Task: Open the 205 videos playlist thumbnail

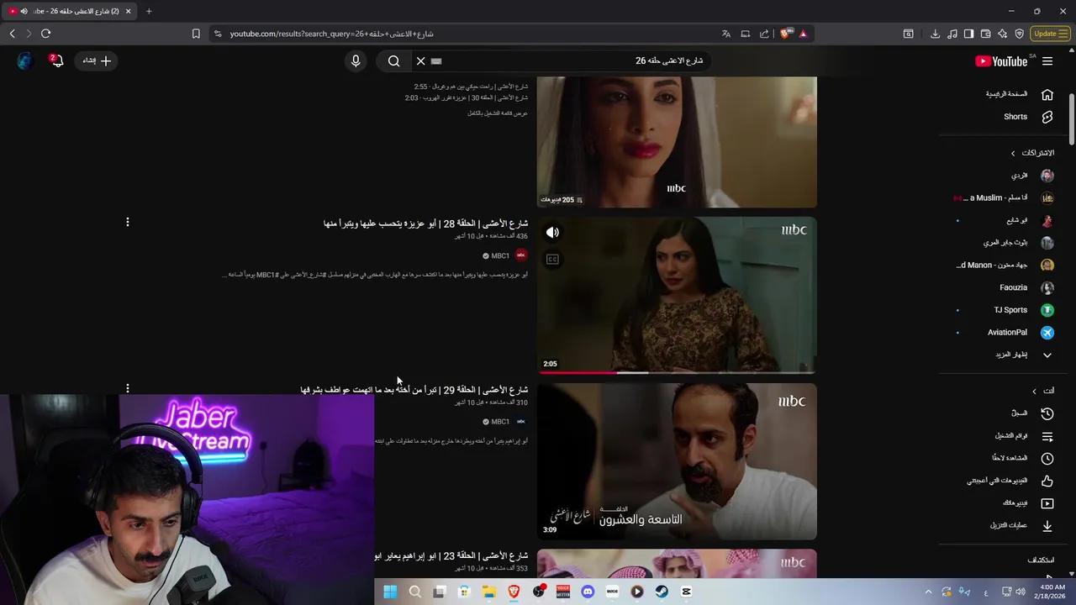Action: coord(677,142)
